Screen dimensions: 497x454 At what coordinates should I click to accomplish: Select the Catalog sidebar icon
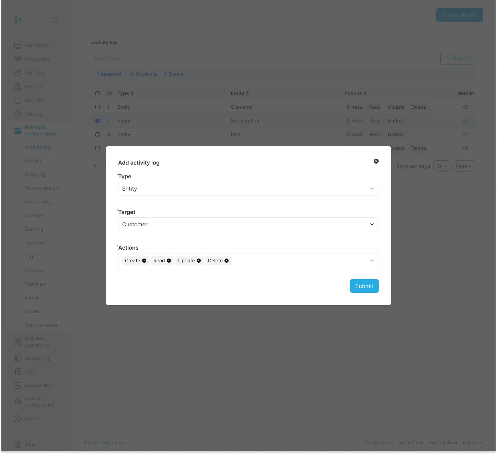18,113
